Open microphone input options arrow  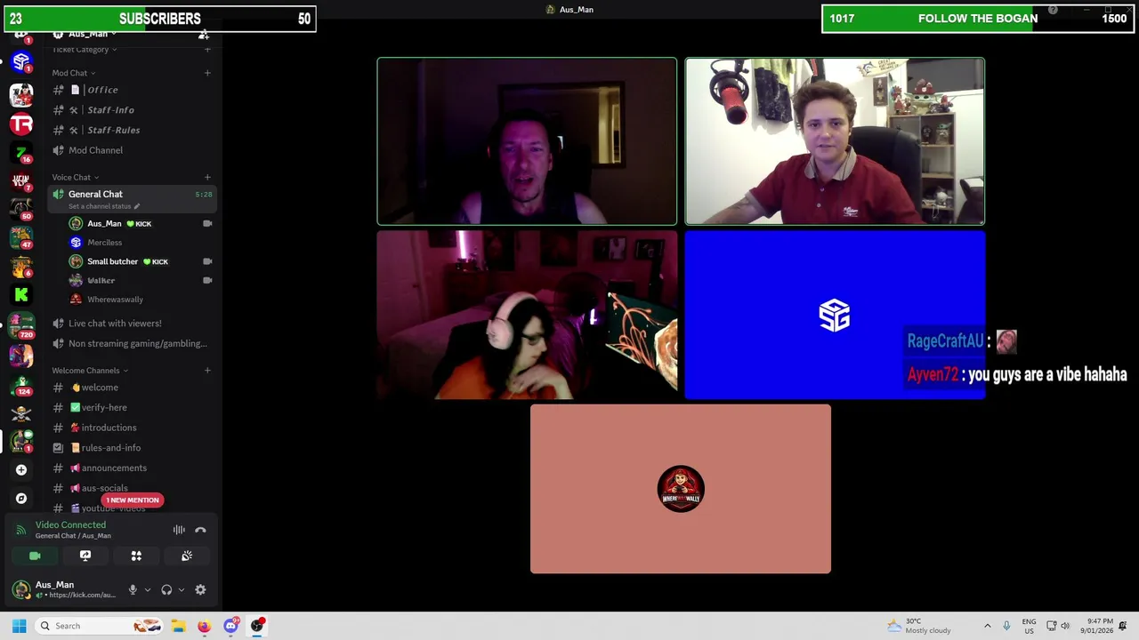point(147,589)
